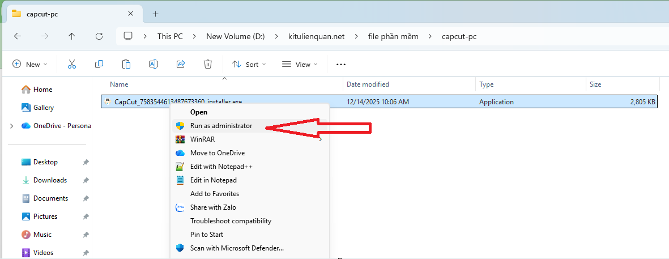This screenshot has height=259, width=669.
Task: Click the 12/14/2025 10:06 AM date cell
Action: 378,102
